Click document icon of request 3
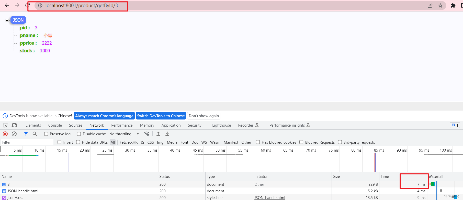 [x=4, y=184]
